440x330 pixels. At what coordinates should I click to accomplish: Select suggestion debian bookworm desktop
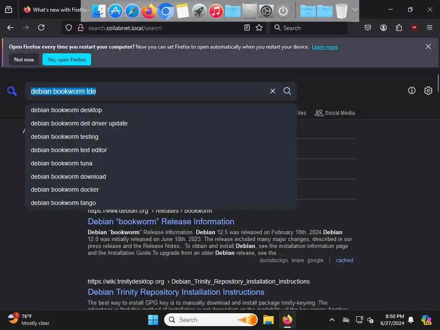161,110
